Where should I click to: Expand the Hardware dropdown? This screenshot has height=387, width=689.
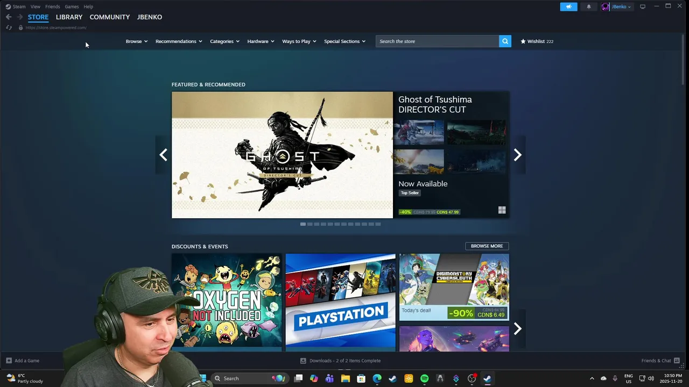[261, 41]
